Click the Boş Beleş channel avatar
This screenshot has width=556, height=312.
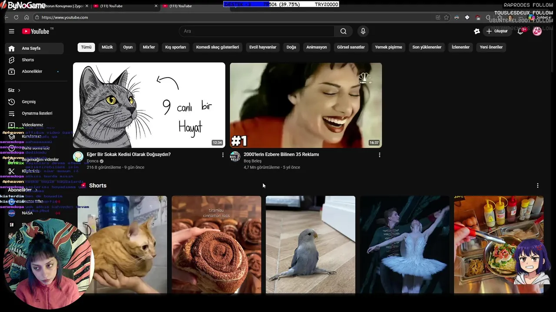click(x=235, y=156)
